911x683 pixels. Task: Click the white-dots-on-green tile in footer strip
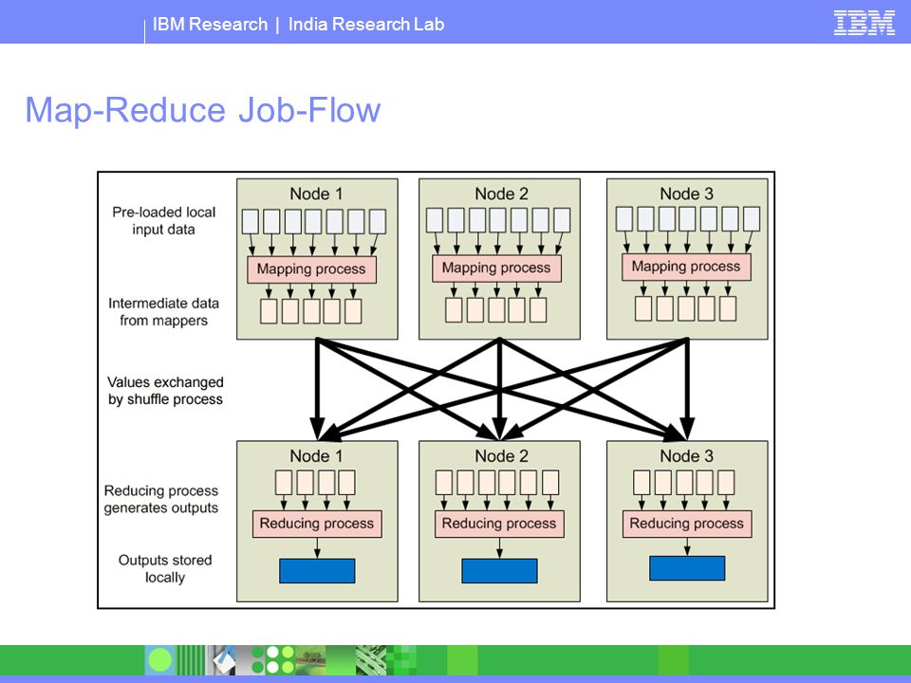[281, 660]
